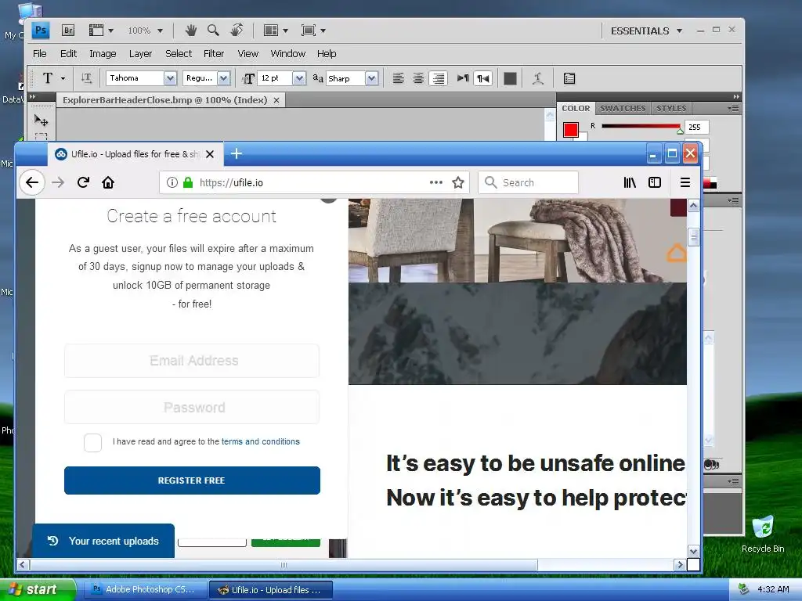Click the text color swatch
Viewport: 802px width, 601px height.
tap(510, 78)
